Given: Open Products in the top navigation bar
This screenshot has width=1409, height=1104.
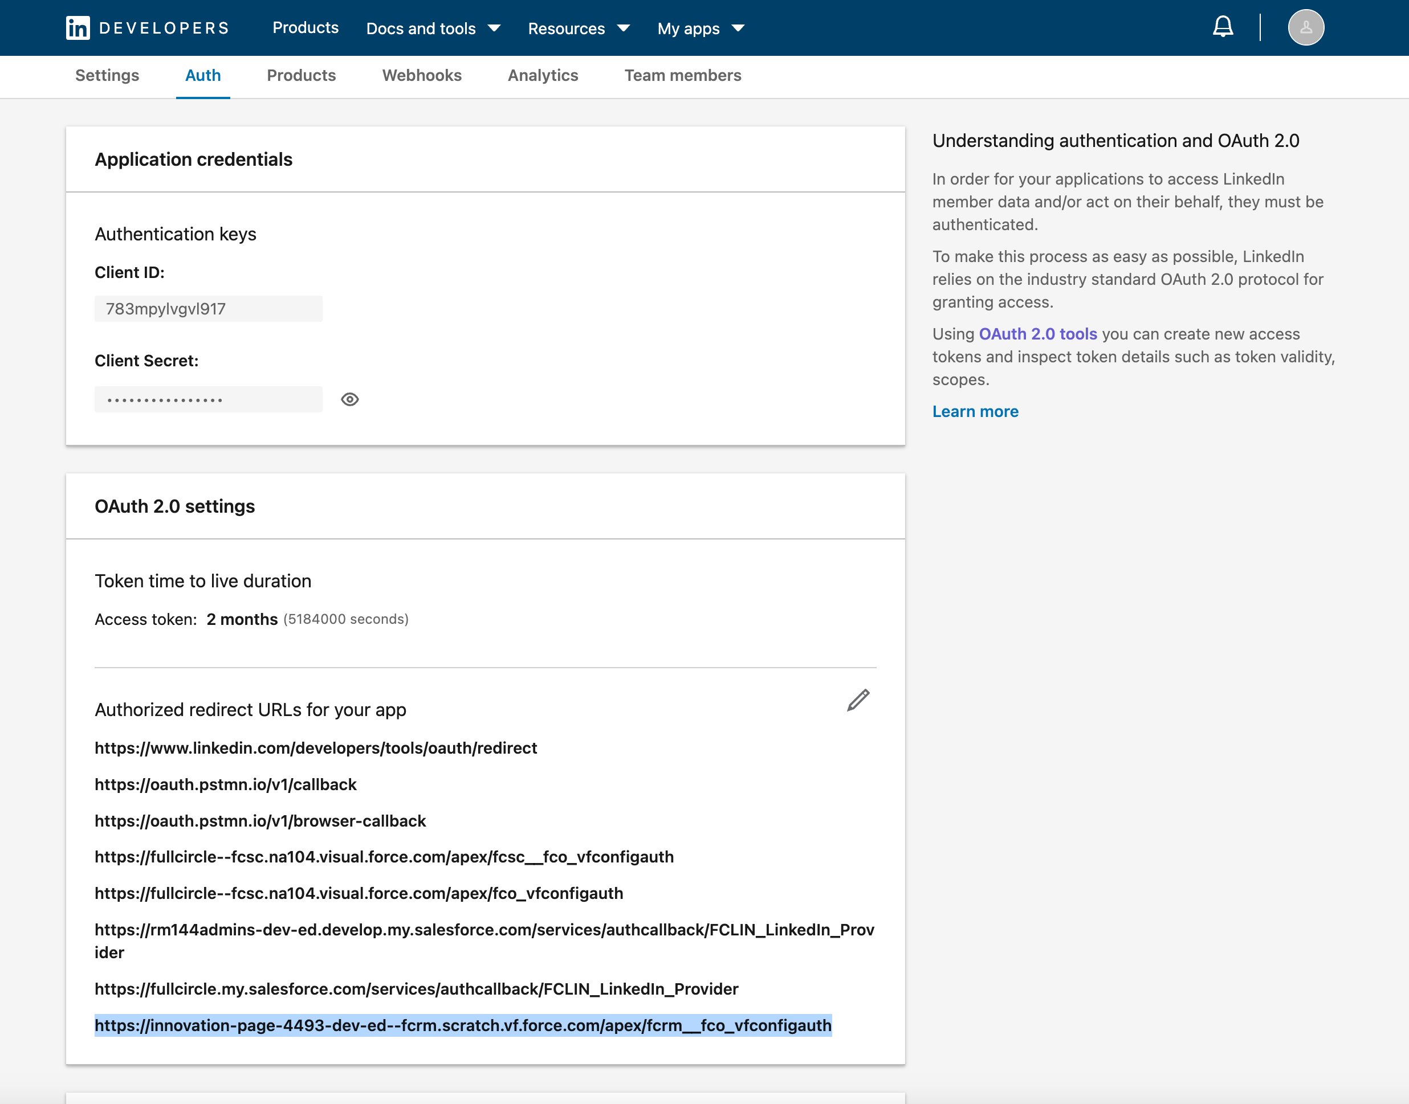Looking at the screenshot, I should click(305, 28).
